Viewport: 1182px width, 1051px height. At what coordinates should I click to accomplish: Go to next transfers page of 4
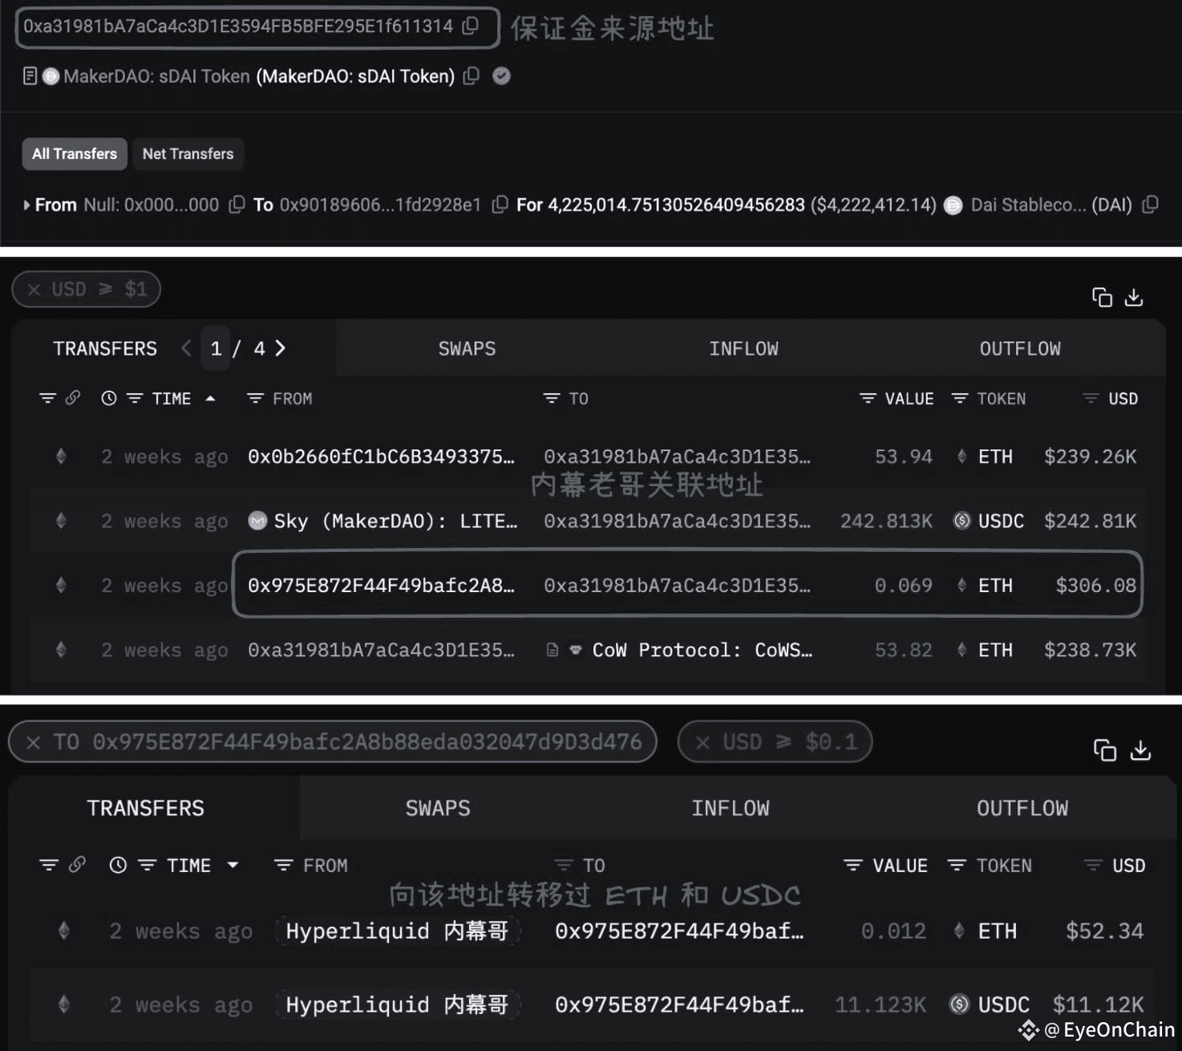(280, 348)
